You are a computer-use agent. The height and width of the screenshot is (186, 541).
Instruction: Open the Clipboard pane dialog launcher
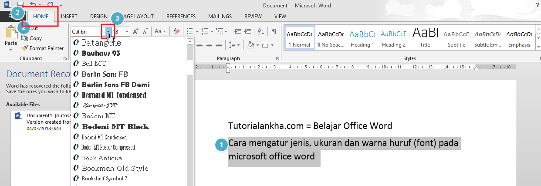click(x=65, y=58)
